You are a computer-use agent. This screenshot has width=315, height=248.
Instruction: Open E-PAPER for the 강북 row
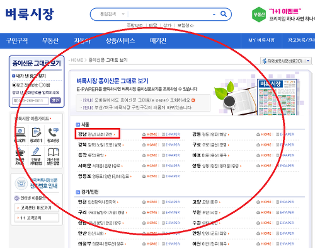click(x=171, y=145)
